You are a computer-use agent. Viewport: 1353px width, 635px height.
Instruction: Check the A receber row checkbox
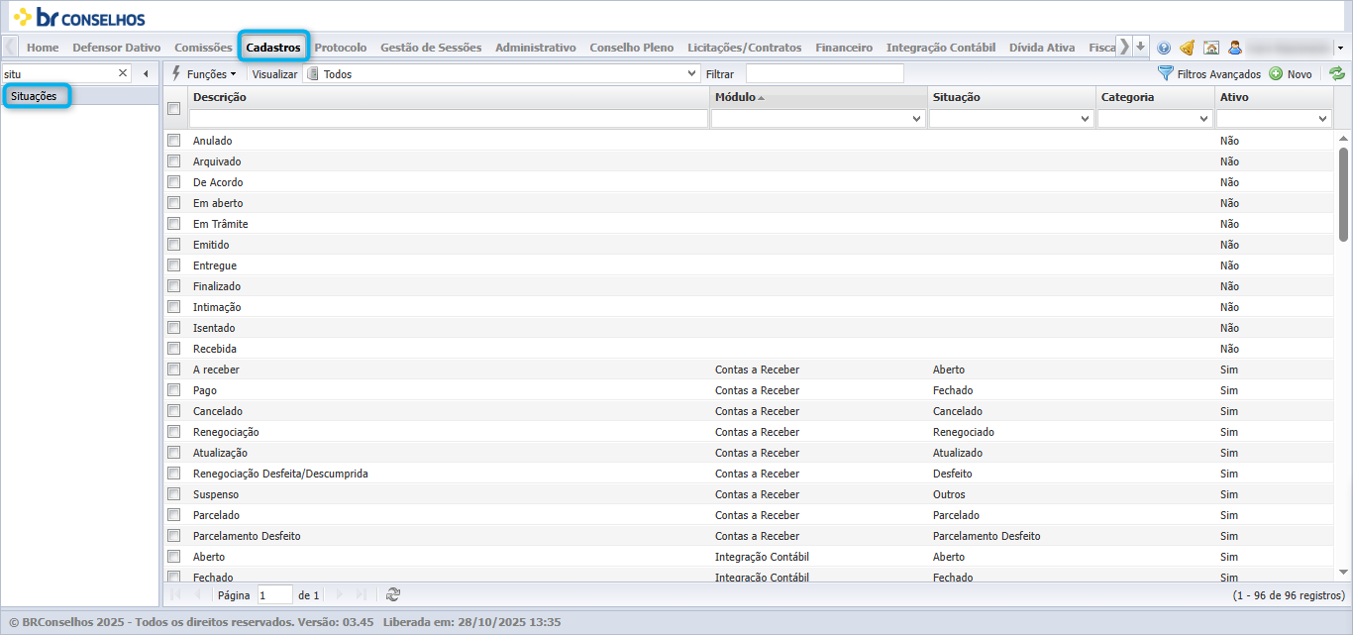click(174, 370)
